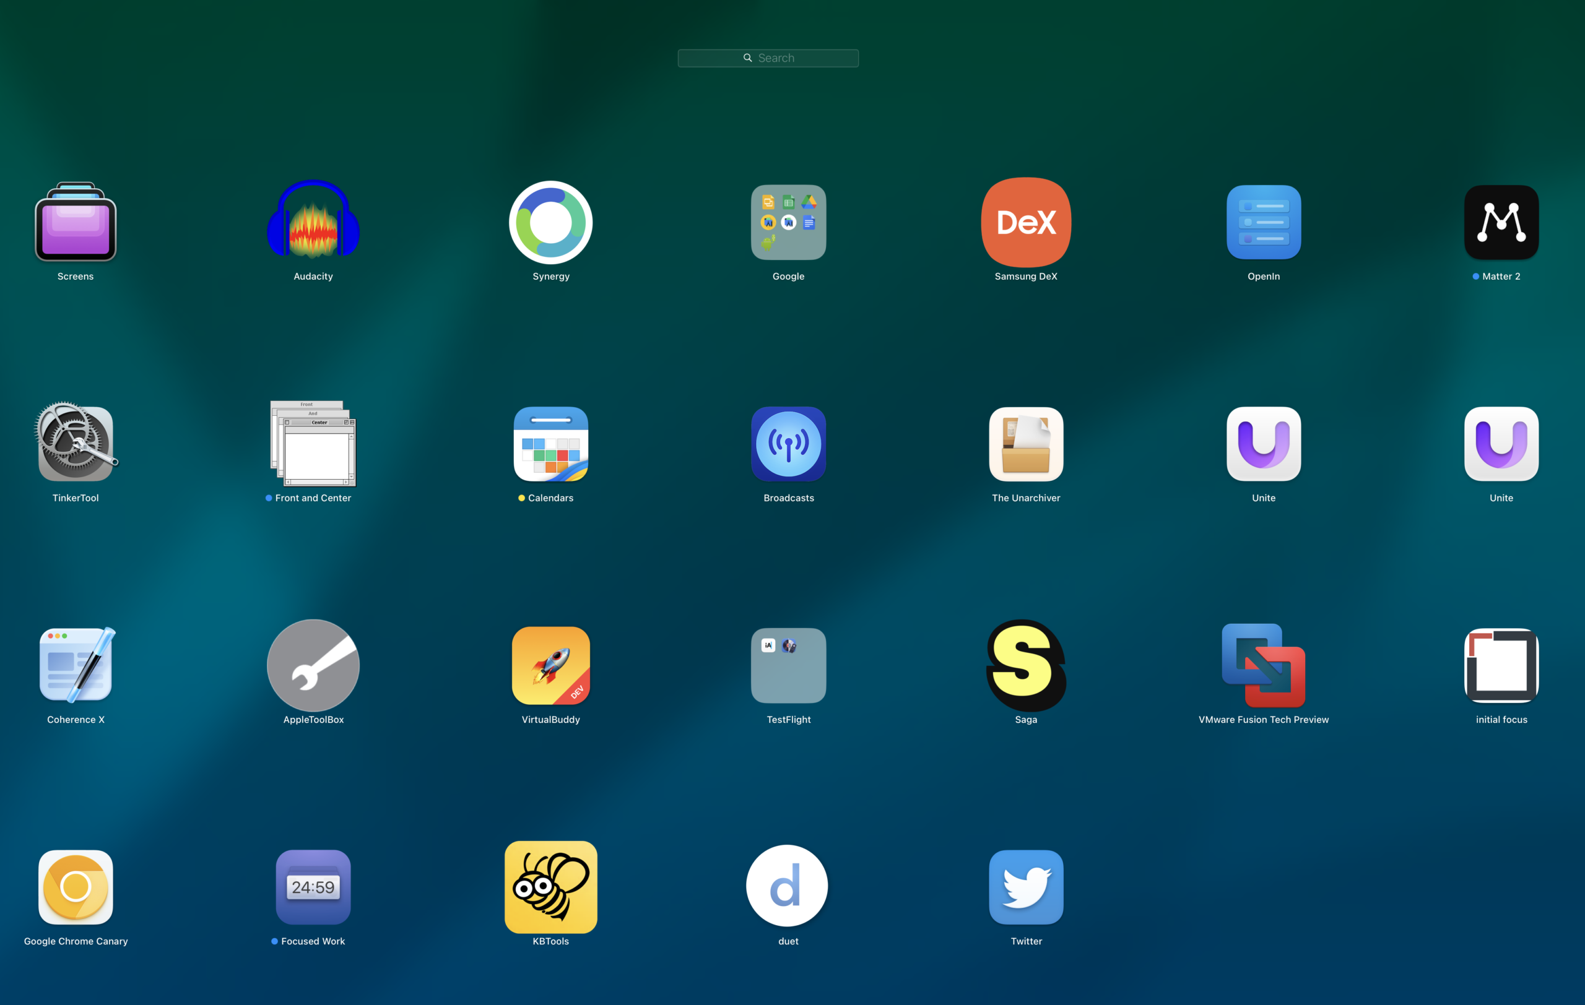Launch Front and Center
This screenshot has height=1005, width=1585.
313,443
